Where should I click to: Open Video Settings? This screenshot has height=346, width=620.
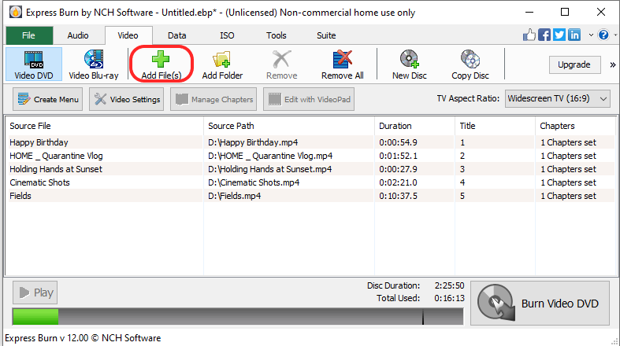point(127,99)
